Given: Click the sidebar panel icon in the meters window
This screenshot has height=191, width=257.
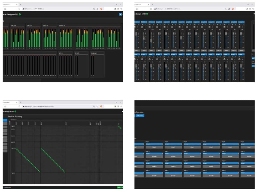Looking at the screenshot, I should (x=115, y=9).
